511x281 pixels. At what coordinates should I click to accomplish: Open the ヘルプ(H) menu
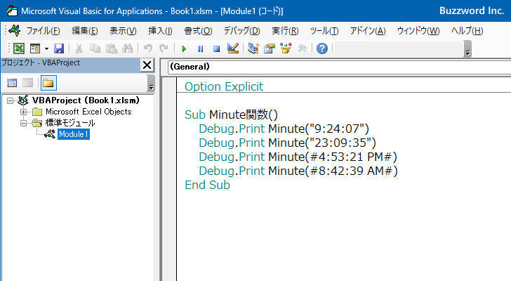(467, 31)
